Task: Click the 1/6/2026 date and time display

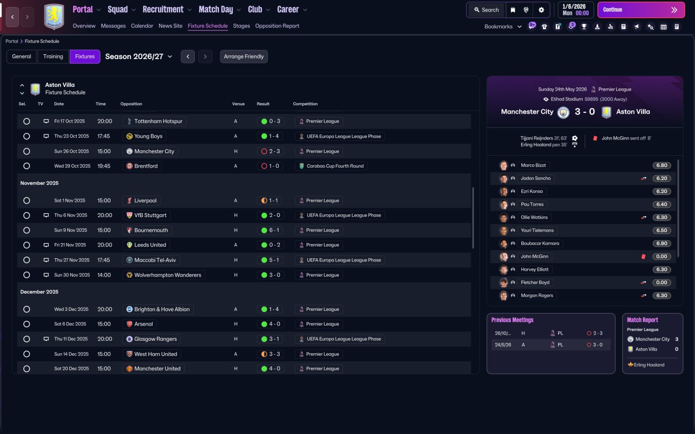Action: (576, 10)
